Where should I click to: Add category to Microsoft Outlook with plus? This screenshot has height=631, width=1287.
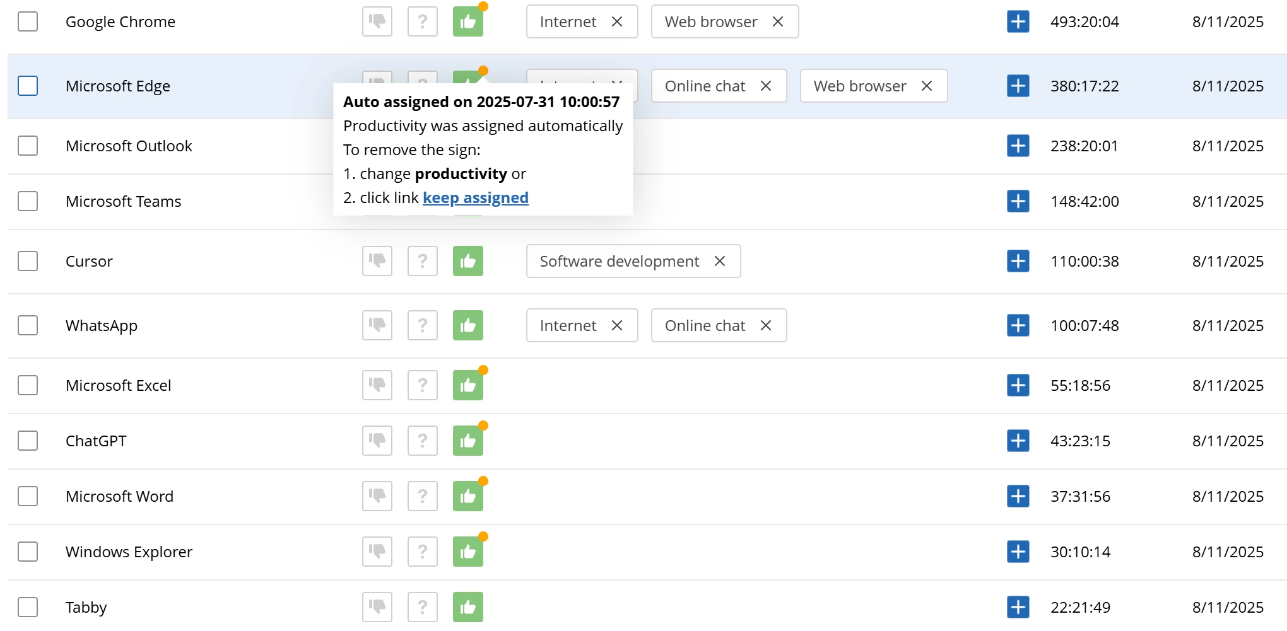tap(1018, 146)
